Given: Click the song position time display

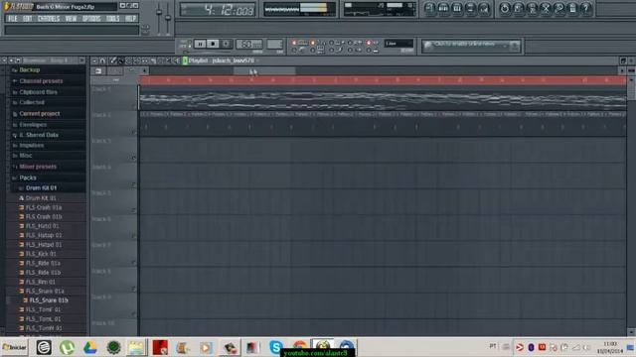Looking at the screenshot, I should (x=218, y=10).
